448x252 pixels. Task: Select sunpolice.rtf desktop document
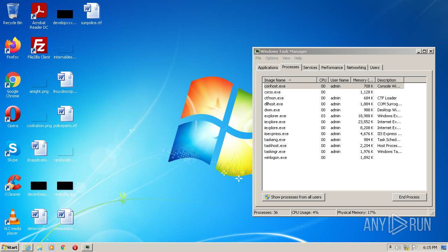(x=91, y=14)
